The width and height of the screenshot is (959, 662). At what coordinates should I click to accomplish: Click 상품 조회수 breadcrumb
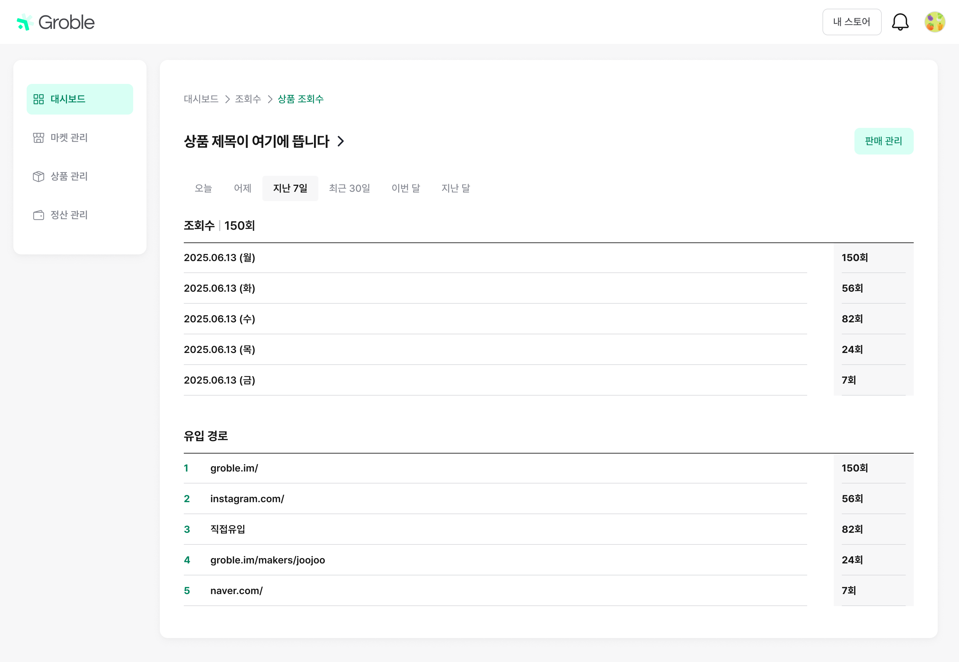click(300, 99)
